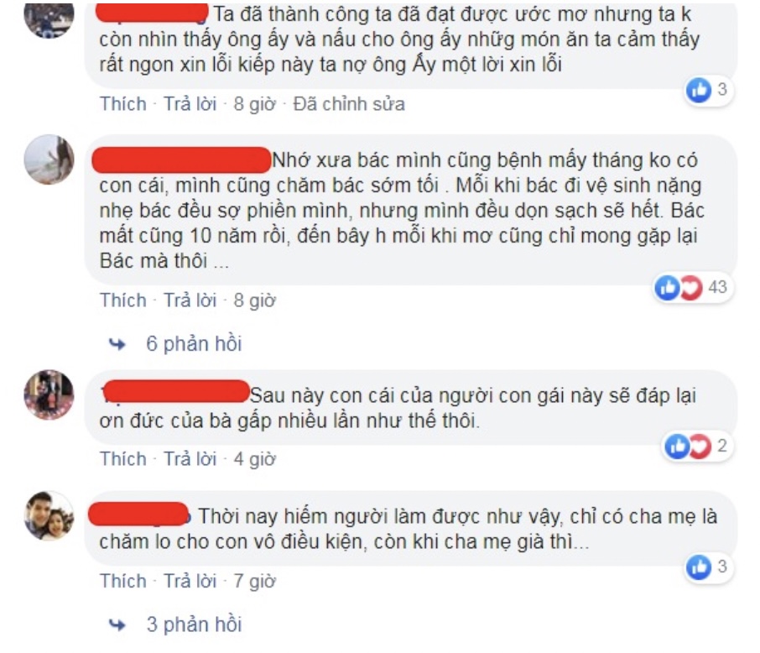Open avatar of 'Sau này con cái' commenter
760x653 pixels.
49,394
